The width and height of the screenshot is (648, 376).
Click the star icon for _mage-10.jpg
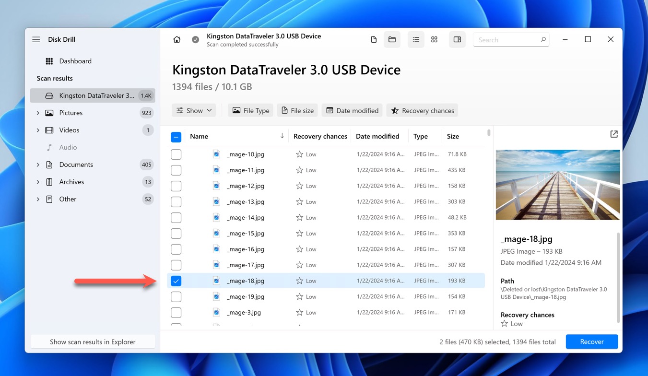tap(299, 154)
